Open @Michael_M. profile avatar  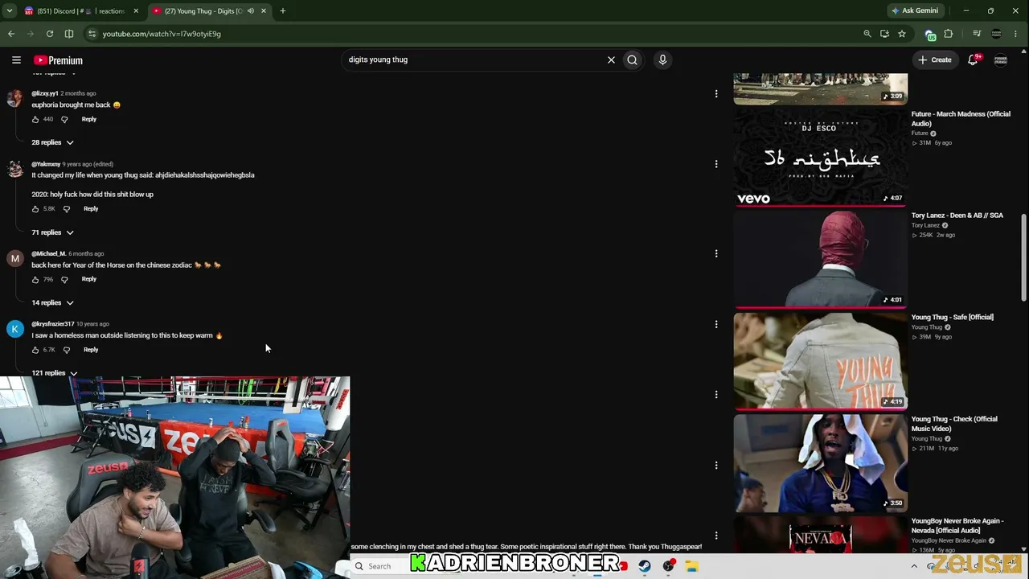point(15,258)
